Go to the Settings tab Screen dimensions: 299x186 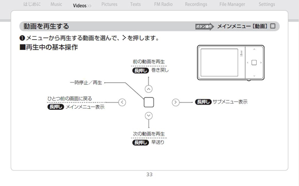pos(267,4)
